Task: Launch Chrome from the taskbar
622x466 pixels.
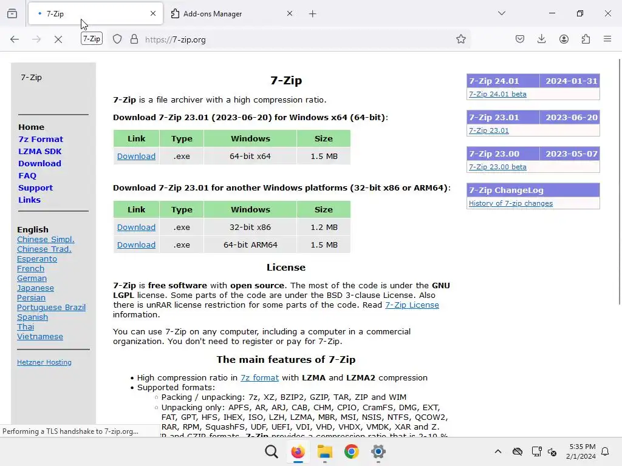Action: (x=351, y=451)
